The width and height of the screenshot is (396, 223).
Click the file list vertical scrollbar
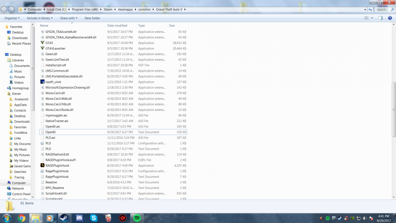(x=394, y=110)
